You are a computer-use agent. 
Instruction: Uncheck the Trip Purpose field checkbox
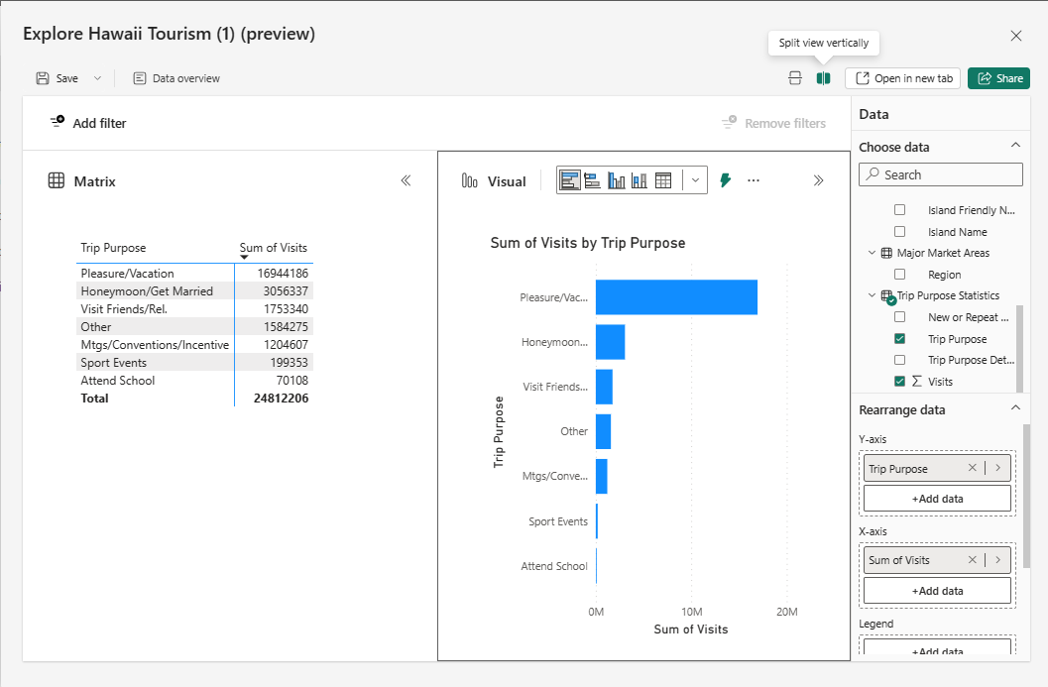(x=900, y=339)
